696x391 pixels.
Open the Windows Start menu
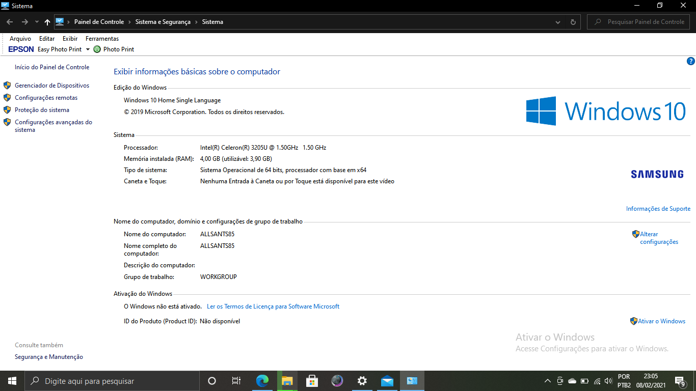point(12,381)
